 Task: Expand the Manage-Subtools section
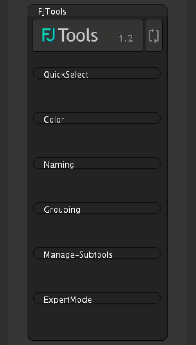coord(97,253)
